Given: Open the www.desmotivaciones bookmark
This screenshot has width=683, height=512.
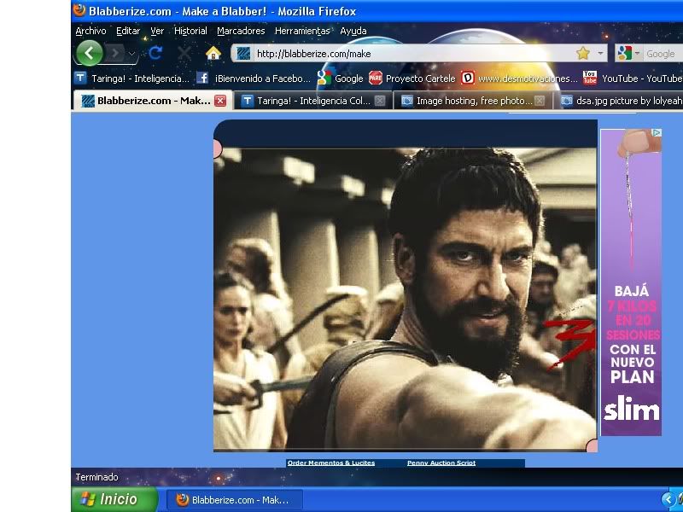Looking at the screenshot, I should (519, 79).
